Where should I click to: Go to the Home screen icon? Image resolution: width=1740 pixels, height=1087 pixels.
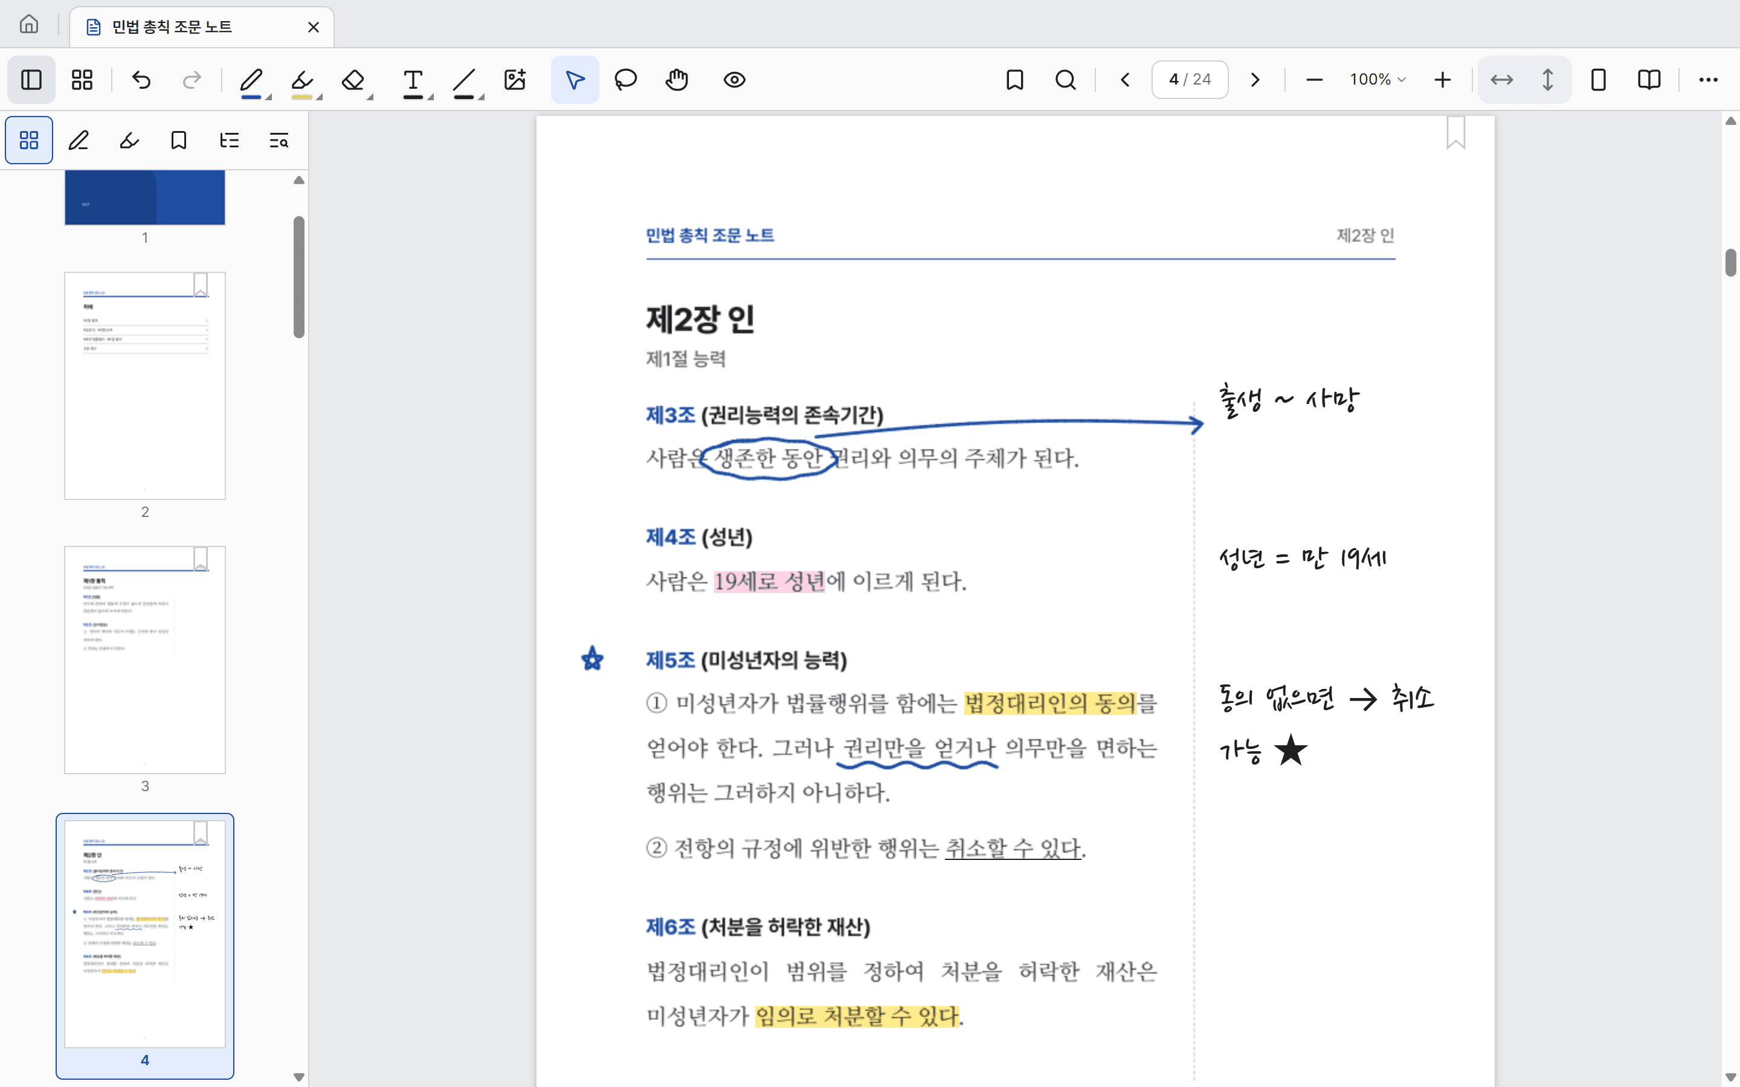[x=29, y=25]
